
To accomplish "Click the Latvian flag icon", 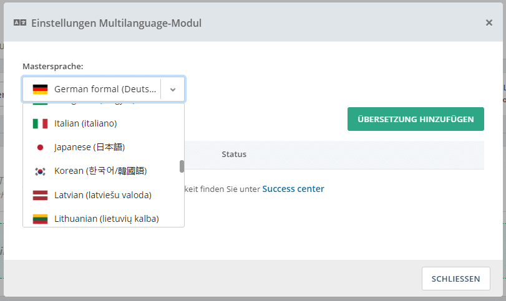I will pyautogui.click(x=41, y=195).
